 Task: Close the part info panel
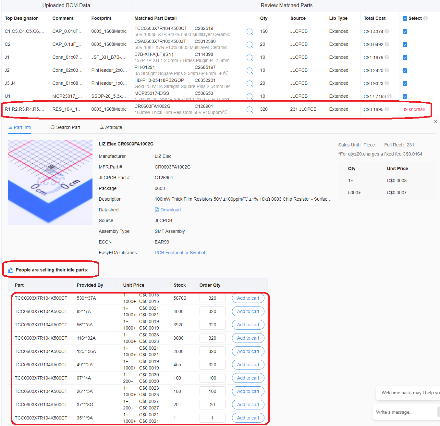(x=435, y=121)
